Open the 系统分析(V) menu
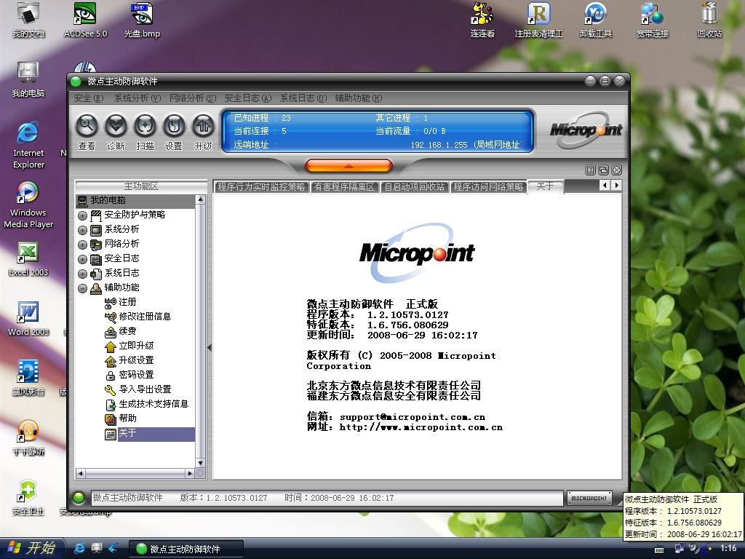This screenshot has width=745, height=559. 138,98
